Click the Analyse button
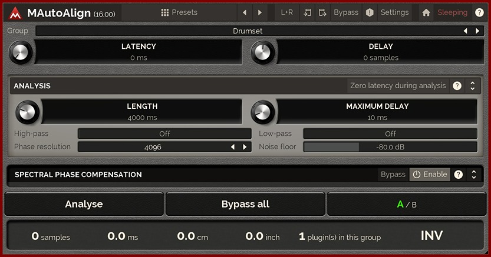Viewport: 491px width, 257px height. pos(84,204)
